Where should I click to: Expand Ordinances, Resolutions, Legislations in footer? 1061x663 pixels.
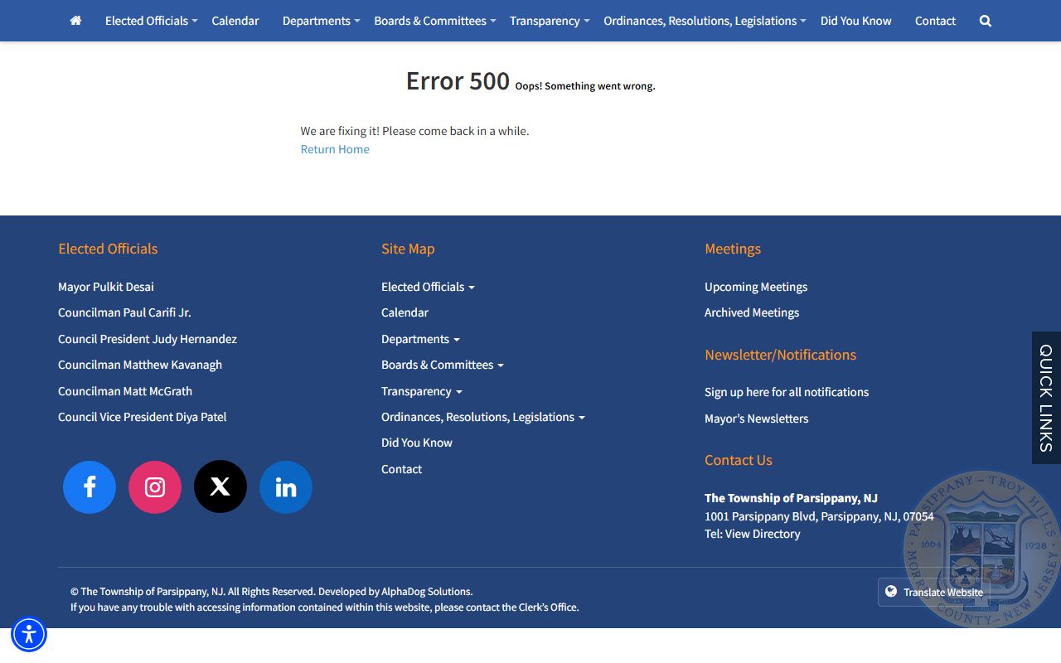click(x=482, y=417)
